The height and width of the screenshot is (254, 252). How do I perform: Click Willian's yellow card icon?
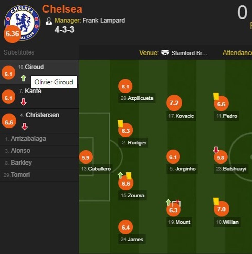pyautogui.click(x=216, y=201)
